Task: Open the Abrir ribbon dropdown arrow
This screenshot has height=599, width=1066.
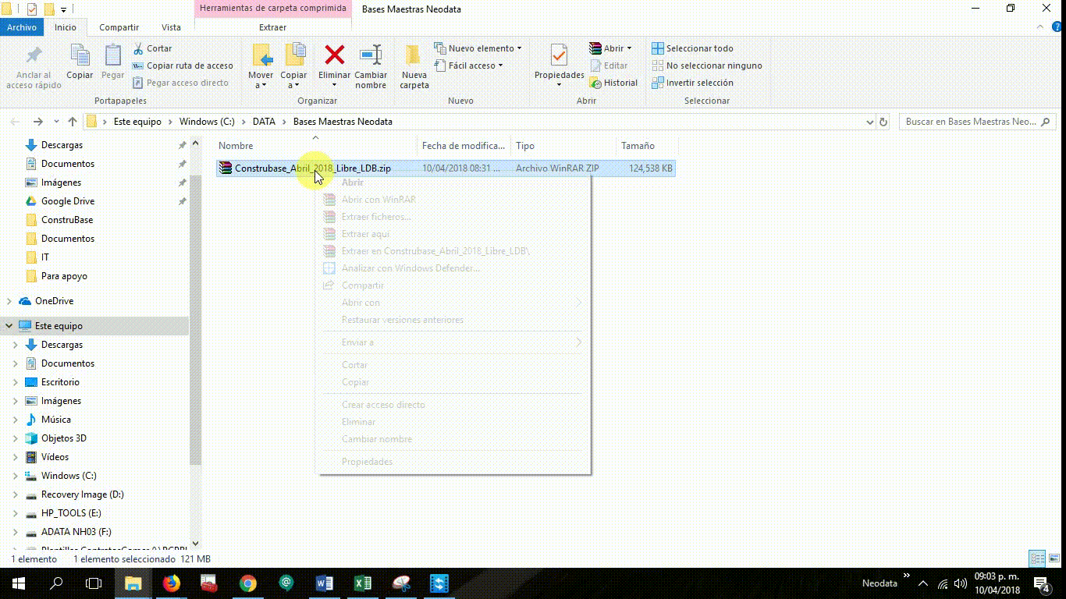Action: click(x=629, y=48)
